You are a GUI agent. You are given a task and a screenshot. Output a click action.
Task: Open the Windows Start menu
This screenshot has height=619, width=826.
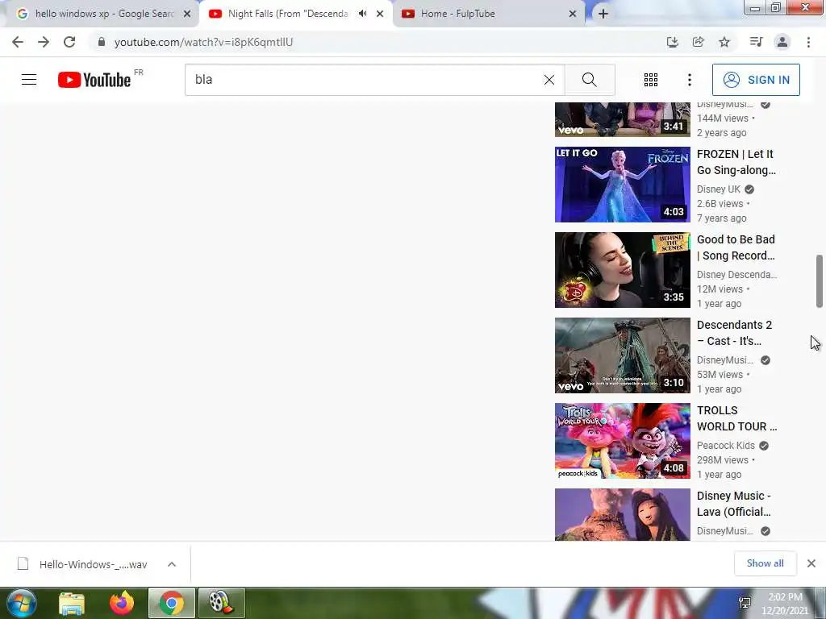pos(22,603)
